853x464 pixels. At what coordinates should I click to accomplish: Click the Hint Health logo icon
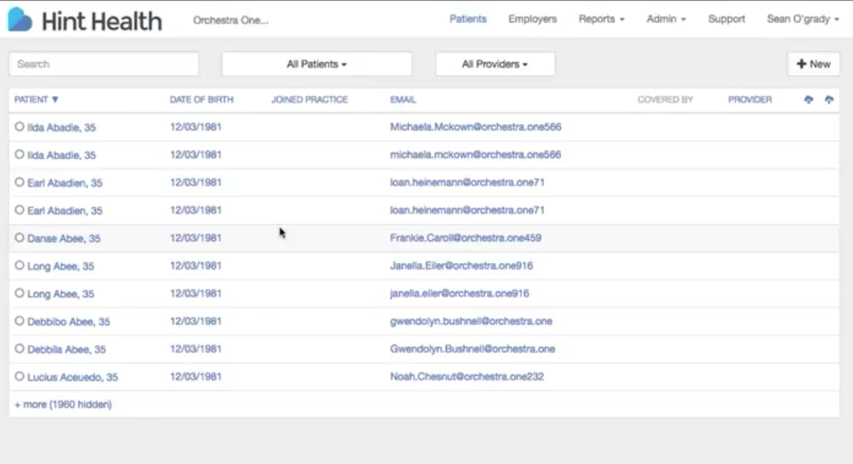[19, 19]
